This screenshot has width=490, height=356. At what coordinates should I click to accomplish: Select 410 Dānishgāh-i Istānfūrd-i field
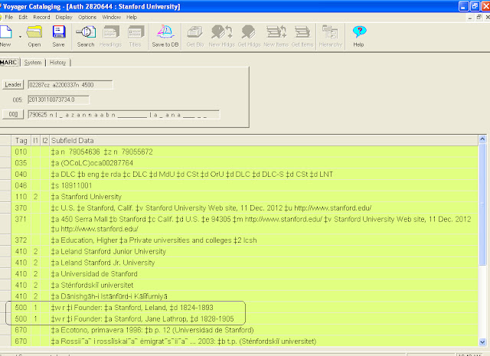point(263,296)
